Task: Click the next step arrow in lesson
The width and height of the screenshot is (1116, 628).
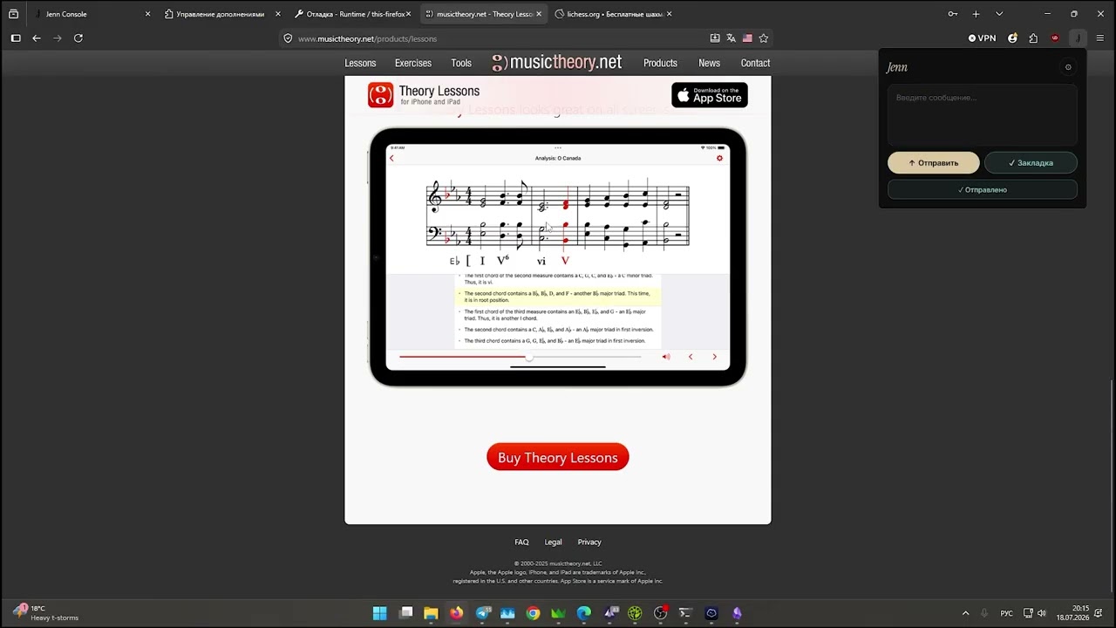Action: click(715, 357)
